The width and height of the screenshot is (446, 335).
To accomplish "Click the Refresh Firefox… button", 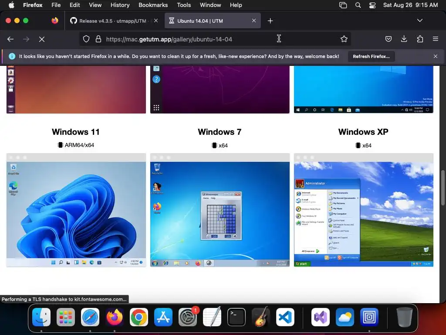I will [x=371, y=56].
